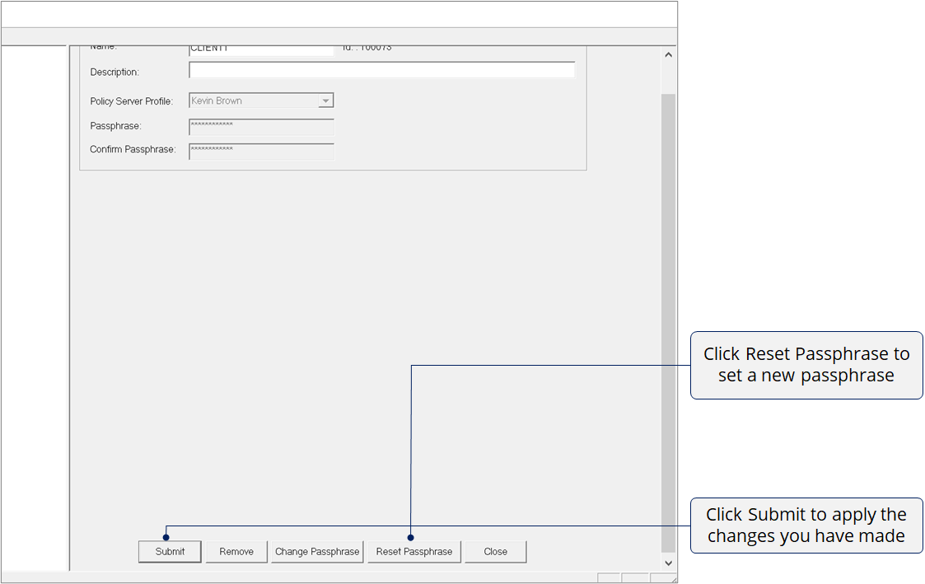925x584 pixels.
Task: Select the Submit instruction callout box
Action: tap(806, 526)
